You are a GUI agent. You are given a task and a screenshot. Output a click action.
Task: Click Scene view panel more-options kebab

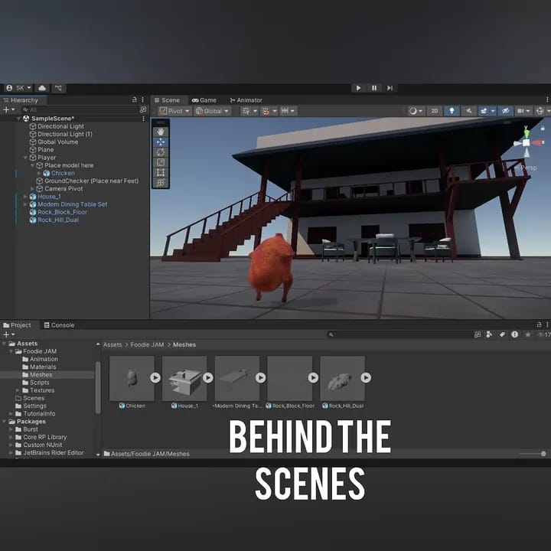click(547, 99)
